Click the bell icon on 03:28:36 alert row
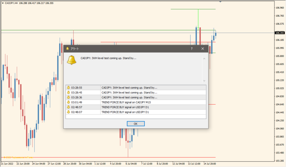Viewport: 286px width, 167px height. tap(69, 97)
